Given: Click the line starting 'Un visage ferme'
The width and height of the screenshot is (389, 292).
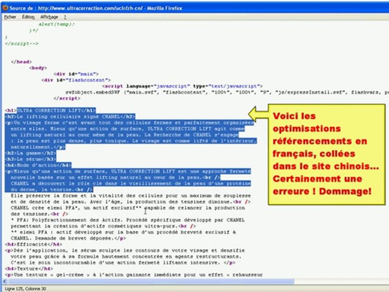Looking at the screenshot, I should (x=130, y=122).
